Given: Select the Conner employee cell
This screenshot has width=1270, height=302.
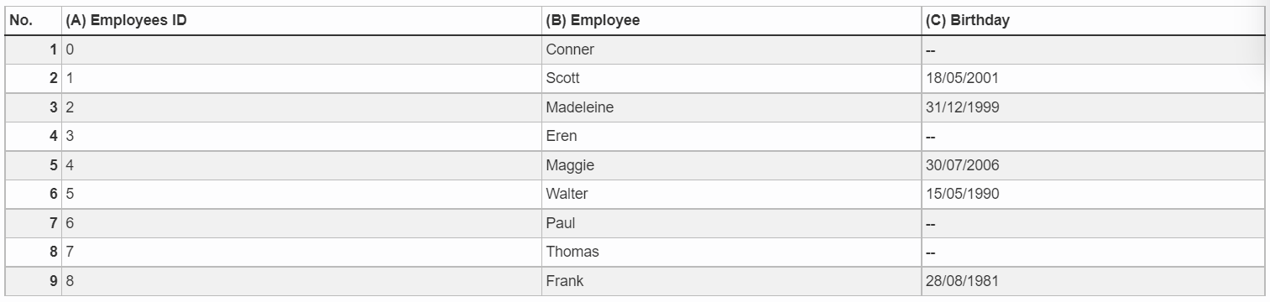Looking at the screenshot, I should pos(732,49).
